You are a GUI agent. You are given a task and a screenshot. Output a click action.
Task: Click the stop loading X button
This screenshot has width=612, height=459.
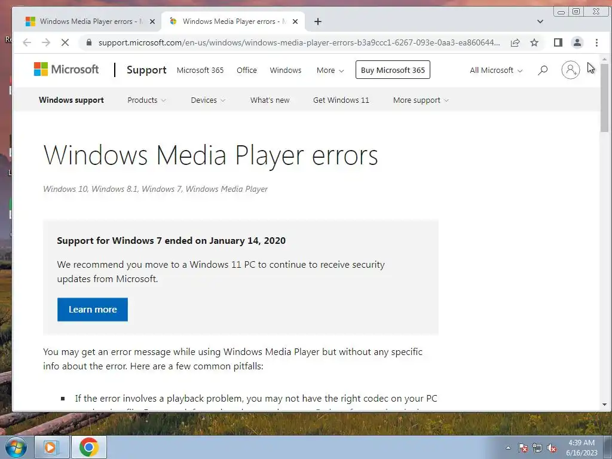click(65, 42)
